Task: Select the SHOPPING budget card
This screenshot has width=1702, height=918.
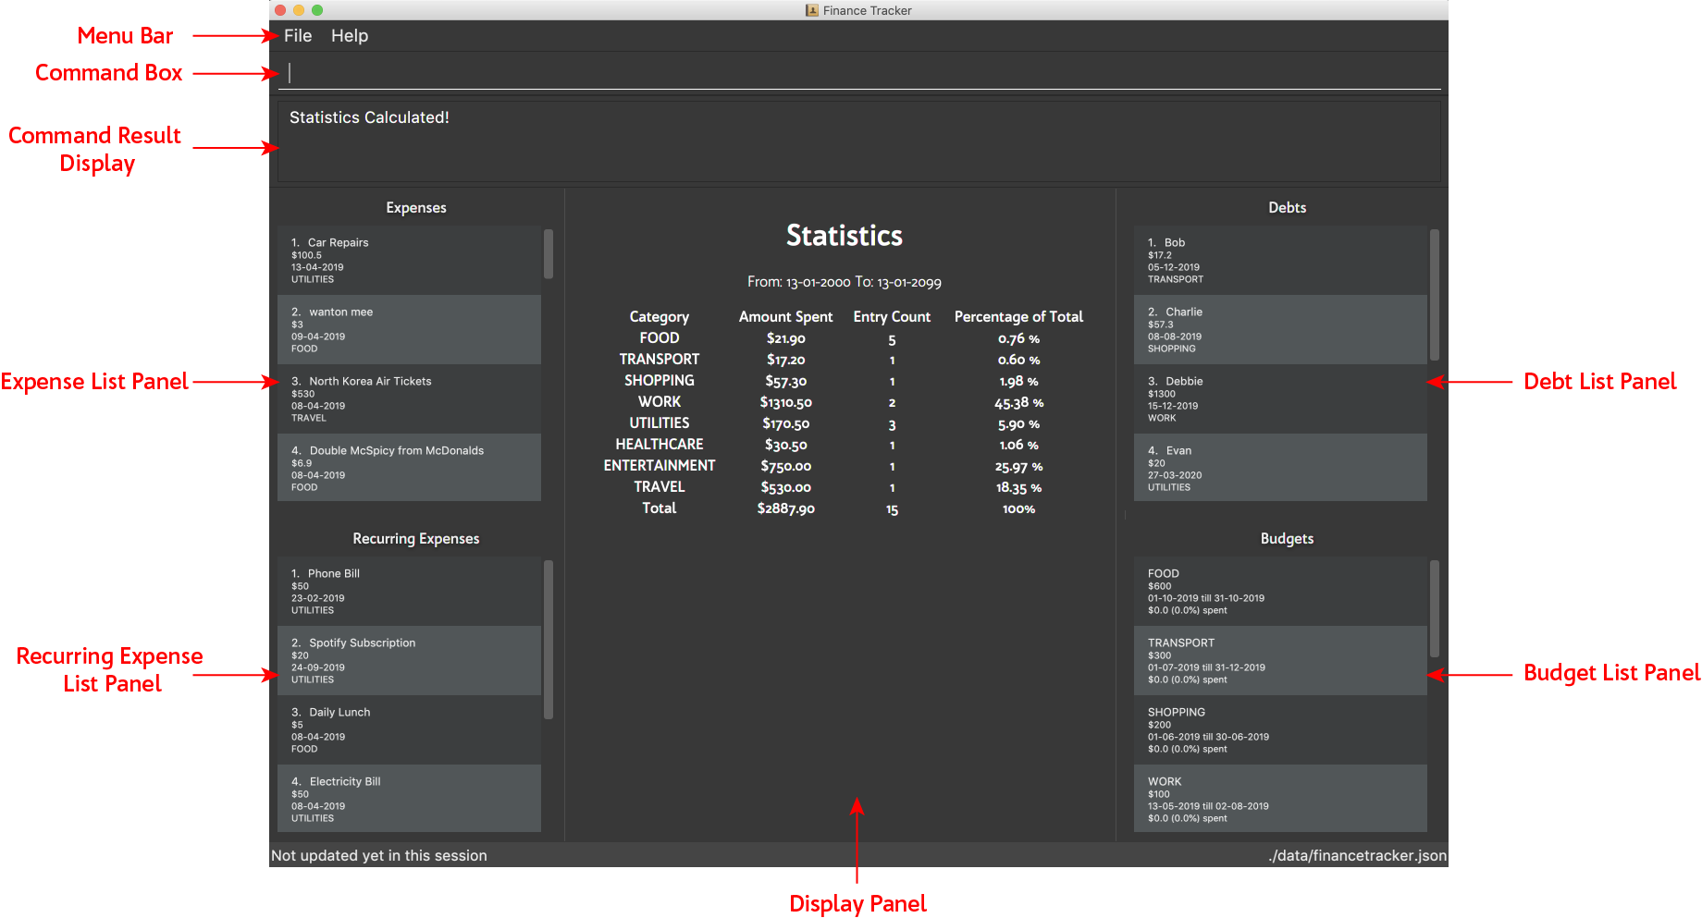Action: point(1280,729)
